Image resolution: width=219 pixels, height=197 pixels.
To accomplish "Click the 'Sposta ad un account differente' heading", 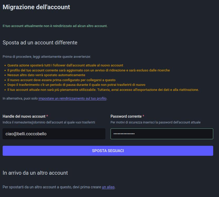I will click(40, 43).
